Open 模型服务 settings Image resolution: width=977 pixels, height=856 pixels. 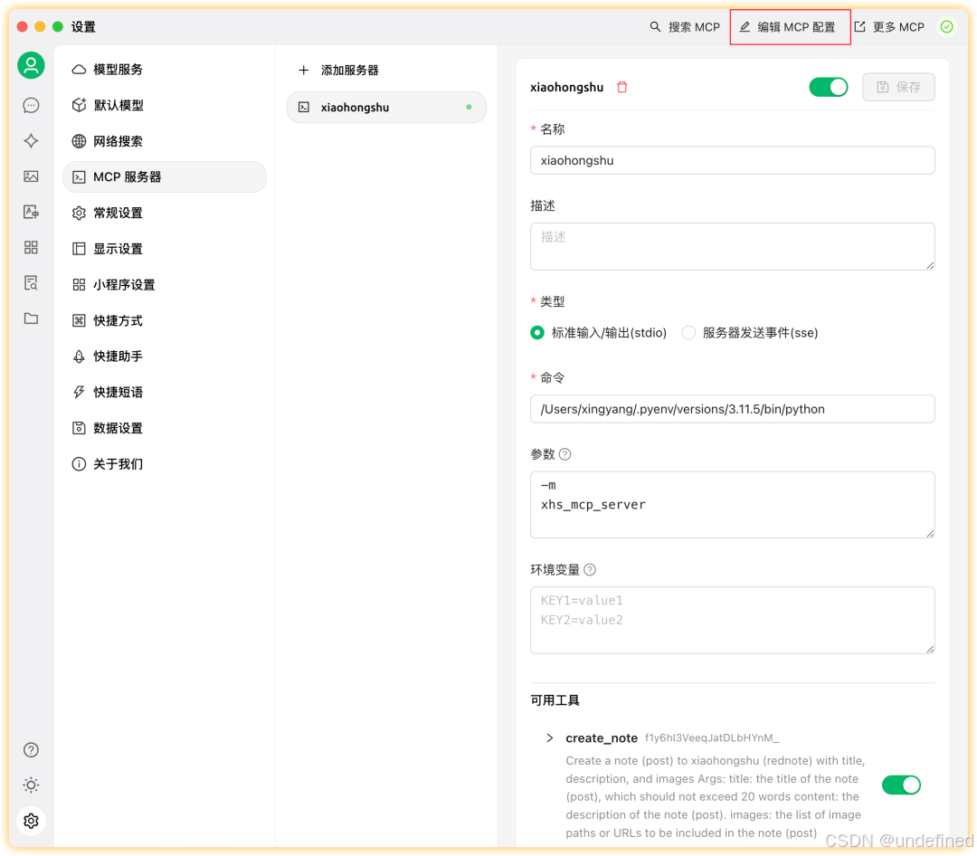165,69
